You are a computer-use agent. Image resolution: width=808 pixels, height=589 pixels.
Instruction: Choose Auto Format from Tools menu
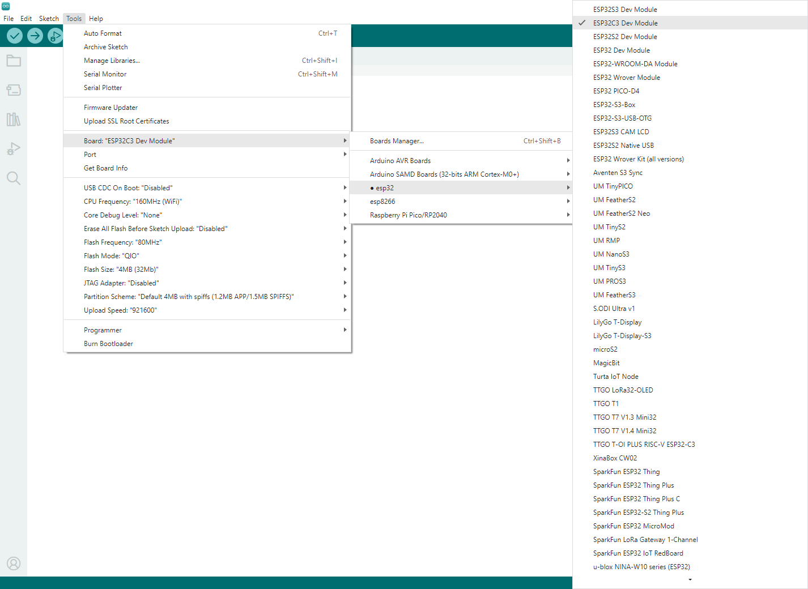pos(207,33)
